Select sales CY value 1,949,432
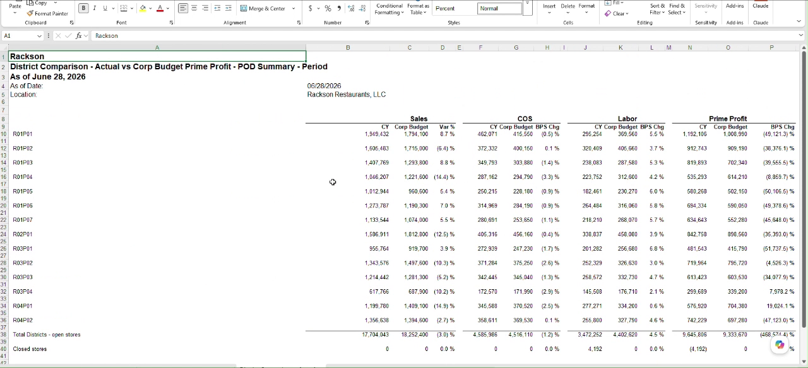808x368 pixels. coord(376,134)
